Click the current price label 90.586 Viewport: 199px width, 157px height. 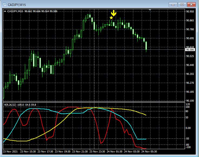pos(190,49)
